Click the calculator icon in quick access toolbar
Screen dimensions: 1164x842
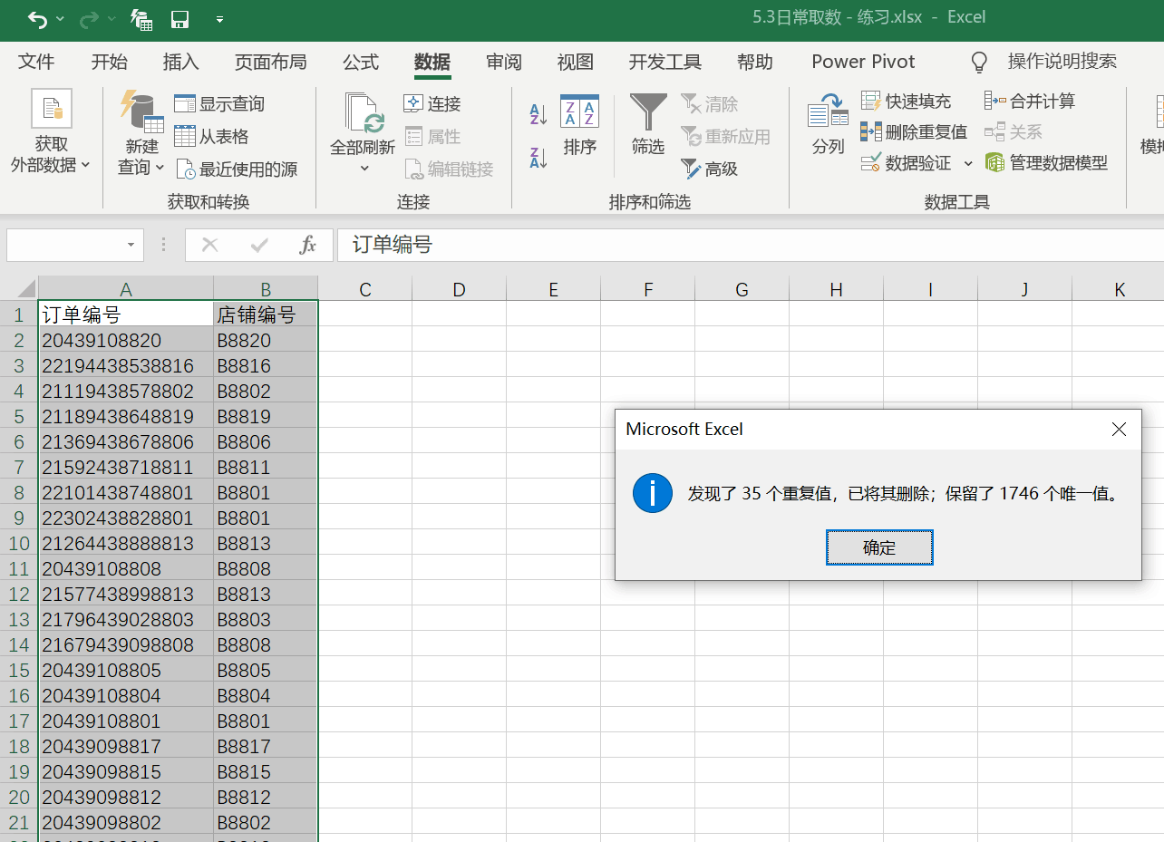(141, 18)
